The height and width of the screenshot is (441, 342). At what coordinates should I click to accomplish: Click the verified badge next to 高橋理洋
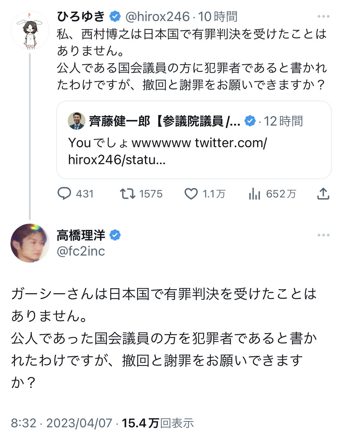(115, 235)
